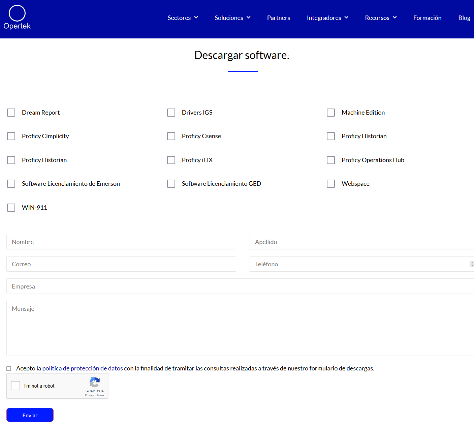The height and width of the screenshot is (423, 474).
Task: Open reCAPTCHA Privacy link
Action: [x=89, y=395]
